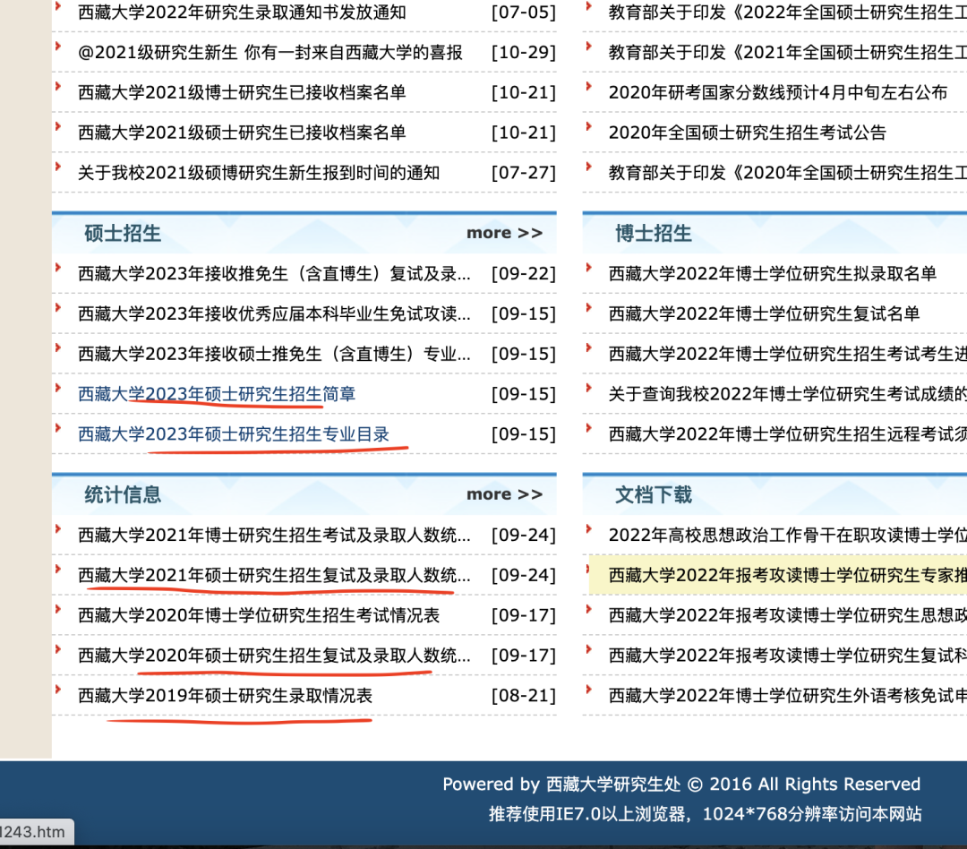Open 西藏大学2020年硕士研究生招生复试及录取人数统... link

[x=275, y=656]
